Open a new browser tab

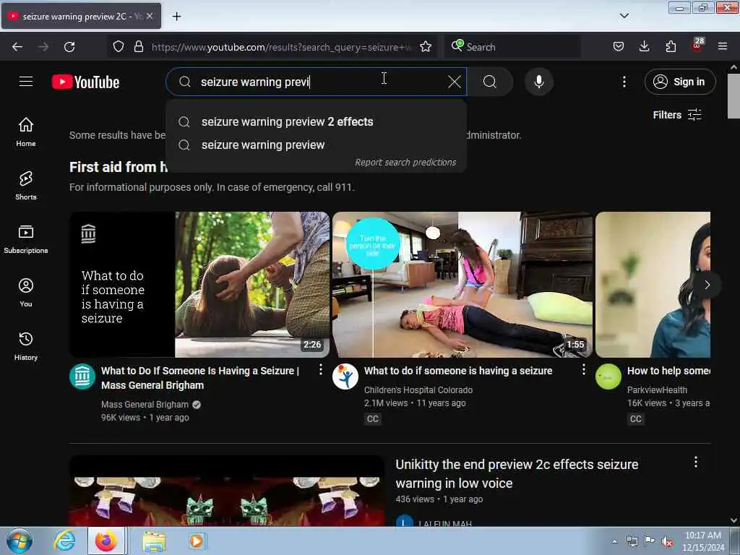176,17
